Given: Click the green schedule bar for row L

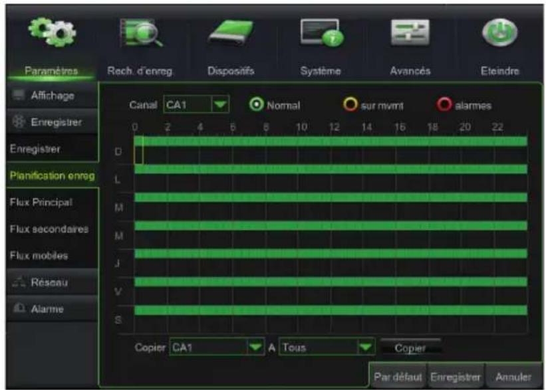Looking at the screenshot, I should coord(331,169).
